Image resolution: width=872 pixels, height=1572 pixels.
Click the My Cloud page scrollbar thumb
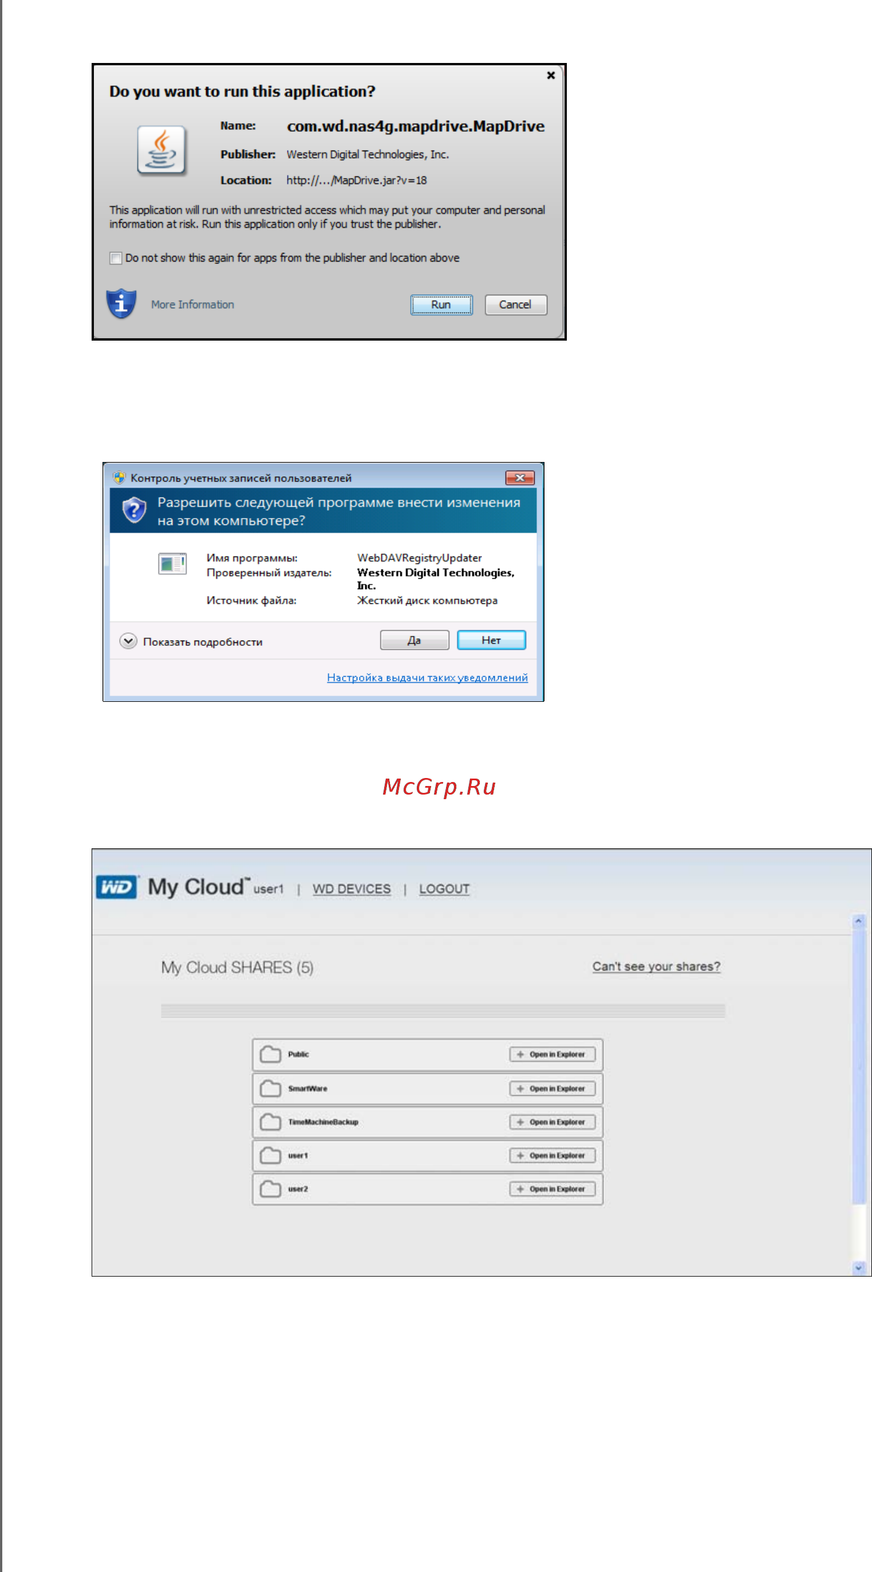pos(859,1067)
